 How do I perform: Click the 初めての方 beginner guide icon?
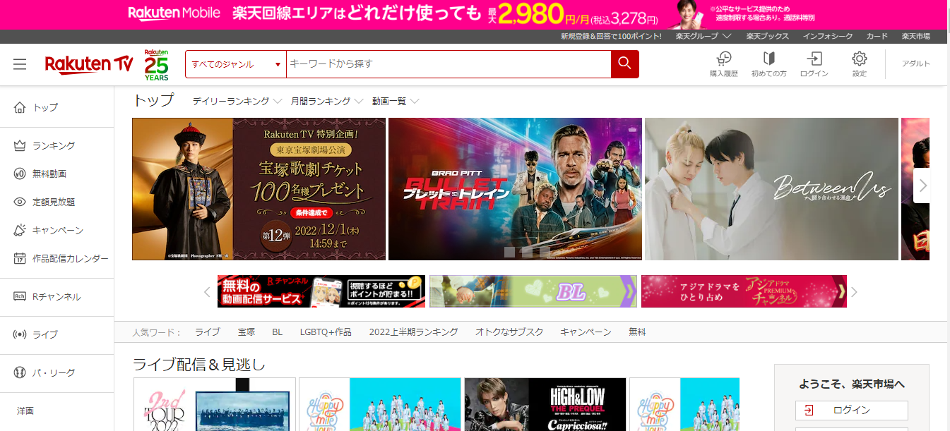click(769, 63)
